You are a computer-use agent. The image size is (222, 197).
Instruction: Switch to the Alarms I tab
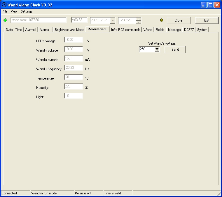[31, 30]
